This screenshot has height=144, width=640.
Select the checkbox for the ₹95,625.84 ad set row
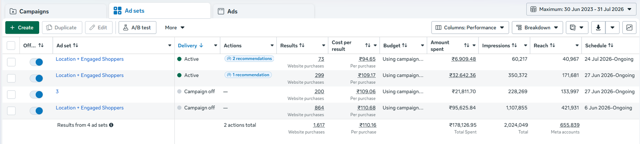click(x=11, y=111)
